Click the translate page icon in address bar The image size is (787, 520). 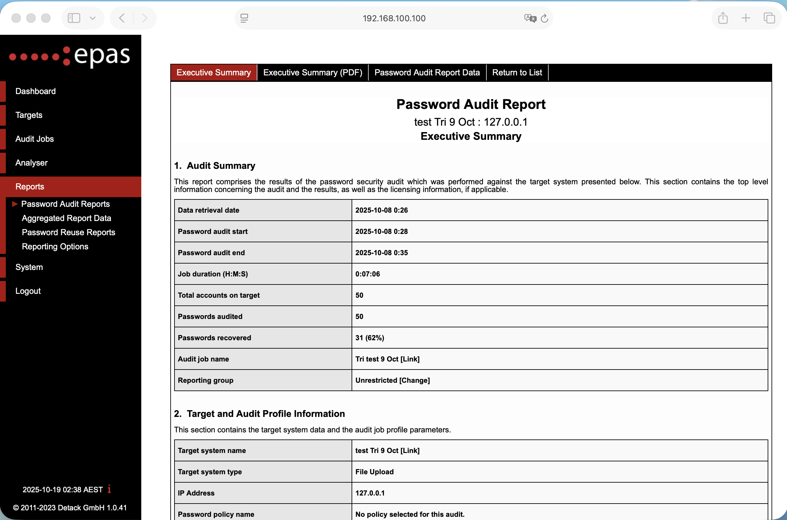(x=530, y=18)
